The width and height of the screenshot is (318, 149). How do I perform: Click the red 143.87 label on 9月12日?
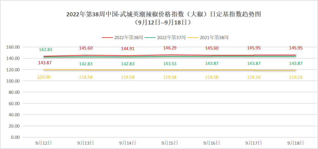pyautogui.click(x=45, y=63)
